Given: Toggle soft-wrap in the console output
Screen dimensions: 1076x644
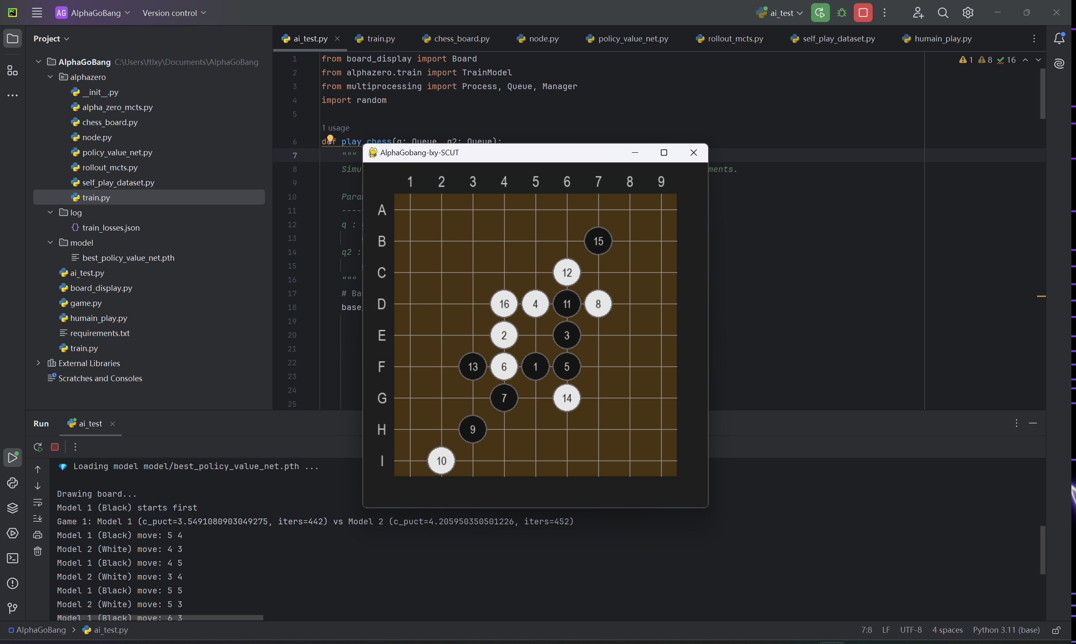Looking at the screenshot, I should tap(38, 503).
